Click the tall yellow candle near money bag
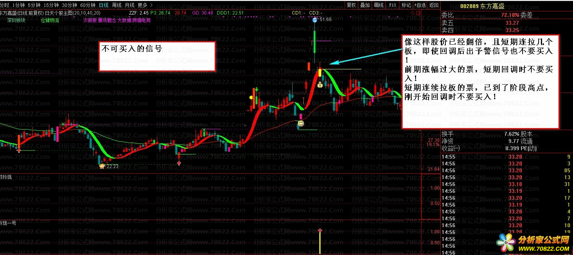This screenshot has height=255, width=573. (320, 73)
